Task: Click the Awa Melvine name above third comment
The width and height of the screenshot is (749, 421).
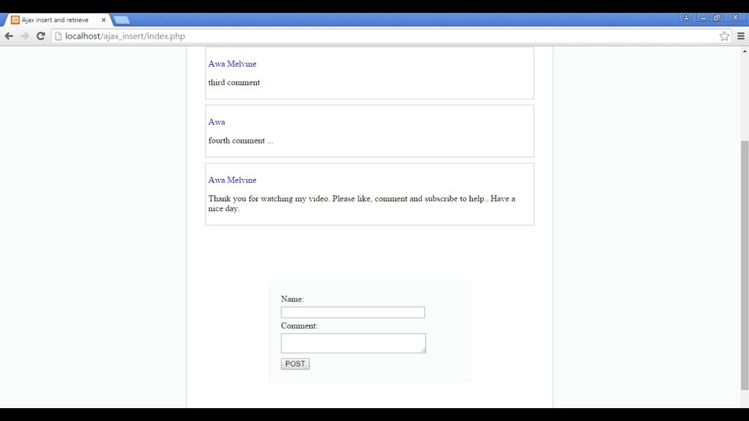Action: [232, 64]
